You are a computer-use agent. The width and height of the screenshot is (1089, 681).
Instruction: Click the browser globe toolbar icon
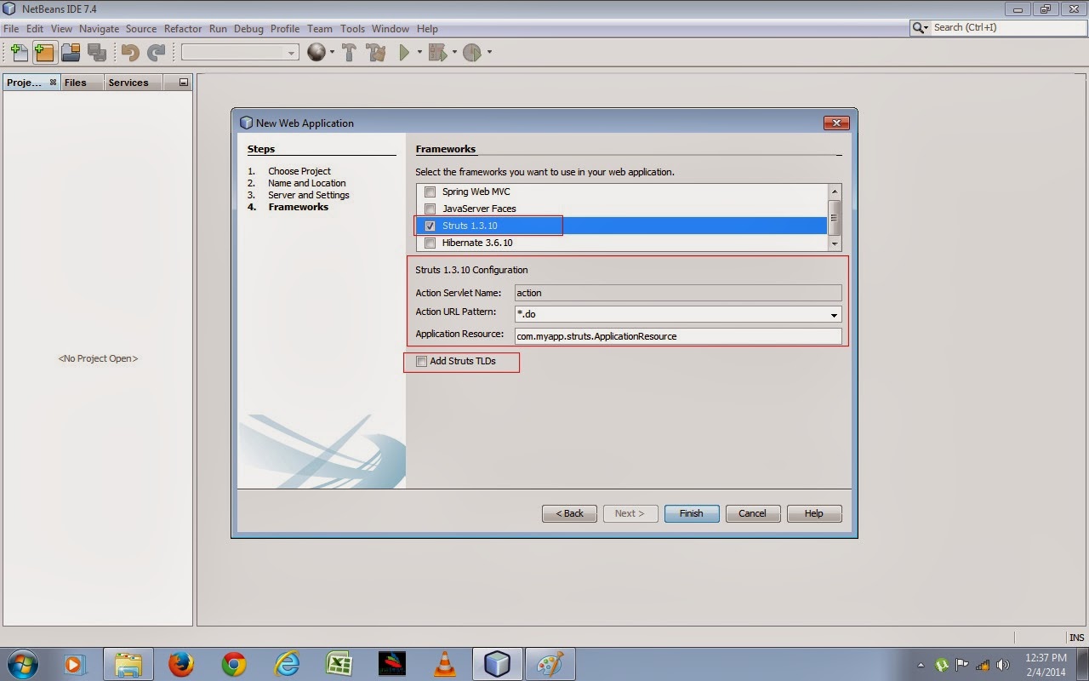pyautogui.click(x=316, y=53)
